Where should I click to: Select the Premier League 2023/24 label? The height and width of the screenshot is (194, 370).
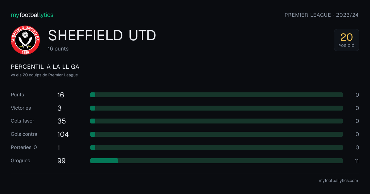tap(322, 15)
